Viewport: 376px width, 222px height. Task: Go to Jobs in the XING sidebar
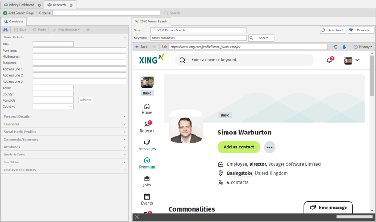point(147,181)
